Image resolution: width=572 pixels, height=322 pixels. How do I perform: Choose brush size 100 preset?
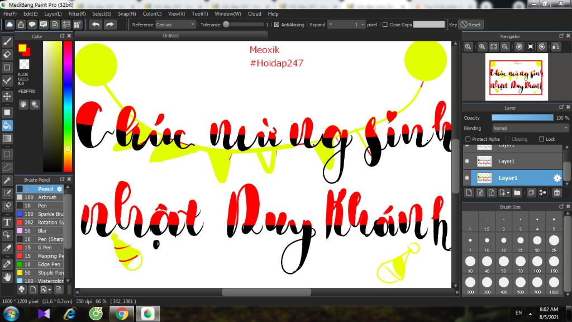coord(537,264)
